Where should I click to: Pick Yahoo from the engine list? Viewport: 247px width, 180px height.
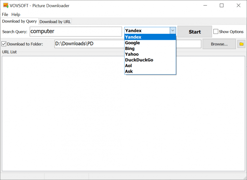[132, 54]
